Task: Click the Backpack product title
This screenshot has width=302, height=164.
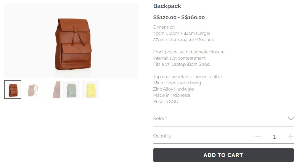Action: point(167,6)
